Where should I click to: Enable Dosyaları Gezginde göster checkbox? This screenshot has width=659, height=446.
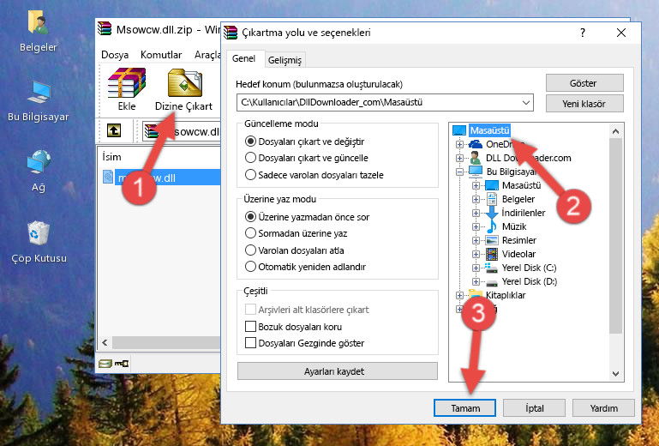[250, 343]
